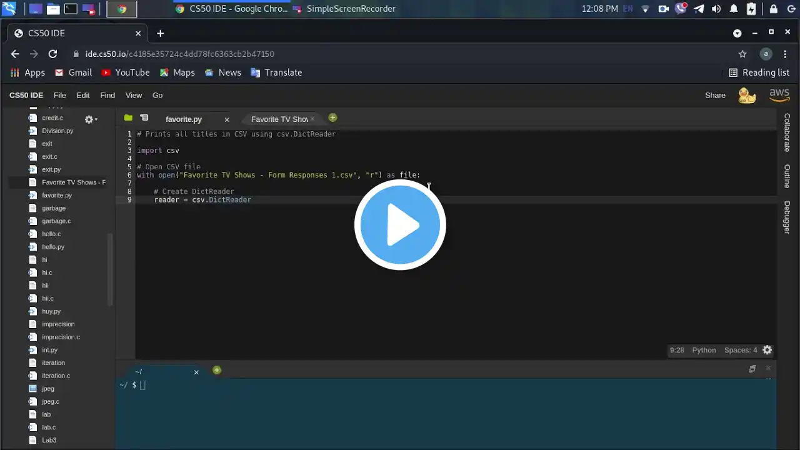Image resolution: width=800 pixels, height=450 pixels.
Task: Click the iteration.c file icon
Action: coord(33,376)
